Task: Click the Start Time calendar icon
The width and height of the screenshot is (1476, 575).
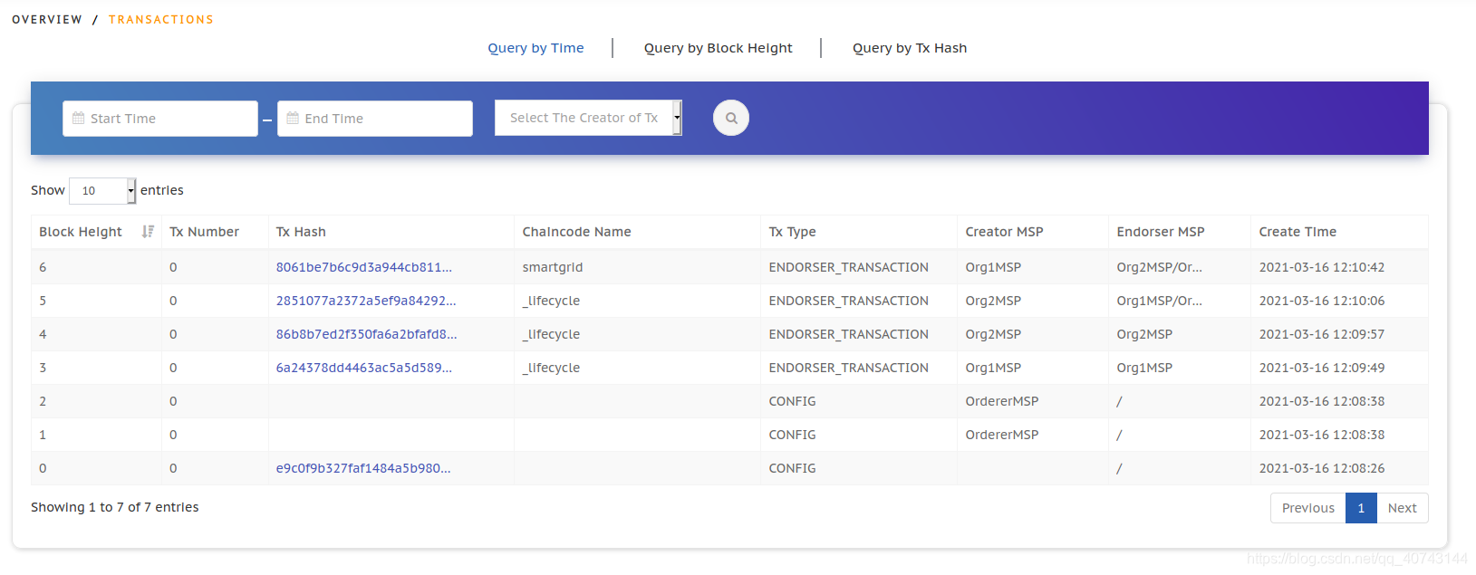Action: pyautogui.click(x=78, y=119)
